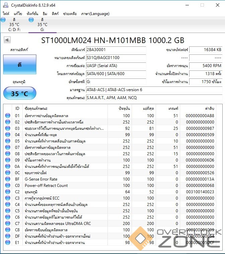Click the serial number field S31QJ9AGC01100
225x254 pixels.
tap(116, 58)
